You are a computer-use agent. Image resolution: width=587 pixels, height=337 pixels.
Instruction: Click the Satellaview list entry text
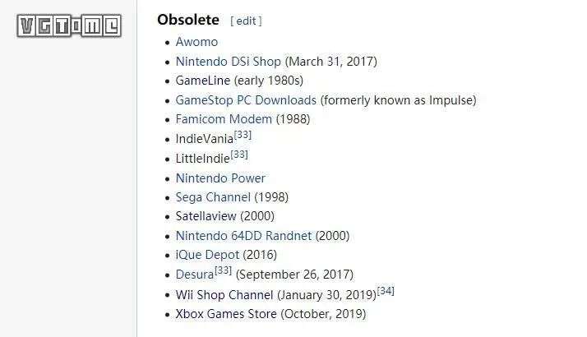point(225,216)
